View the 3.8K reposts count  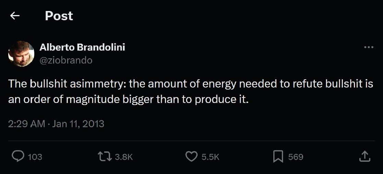click(123, 157)
